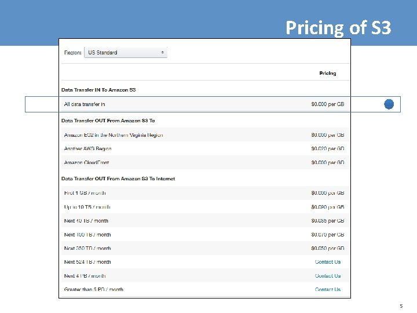Click the 'Next 100 TB / month' row label
The image size is (417, 313).
[x=87, y=235]
